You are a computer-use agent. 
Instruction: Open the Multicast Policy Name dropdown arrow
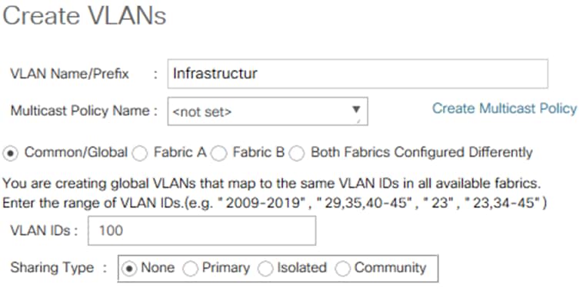pyautogui.click(x=356, y=110)
